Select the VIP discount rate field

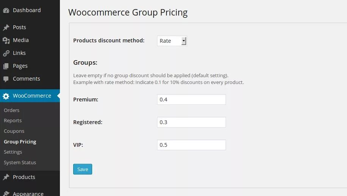click(191, 145)
